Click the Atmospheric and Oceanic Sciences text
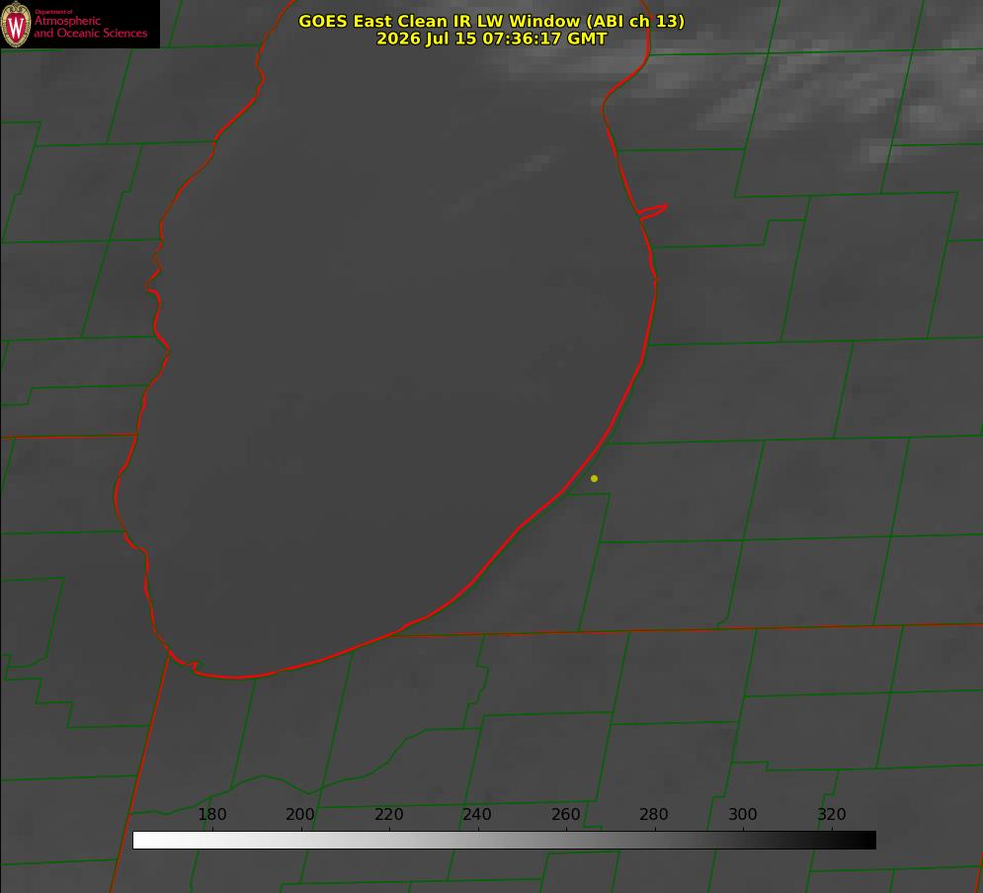Screen dimensions: 983x893 click(90, 27)
